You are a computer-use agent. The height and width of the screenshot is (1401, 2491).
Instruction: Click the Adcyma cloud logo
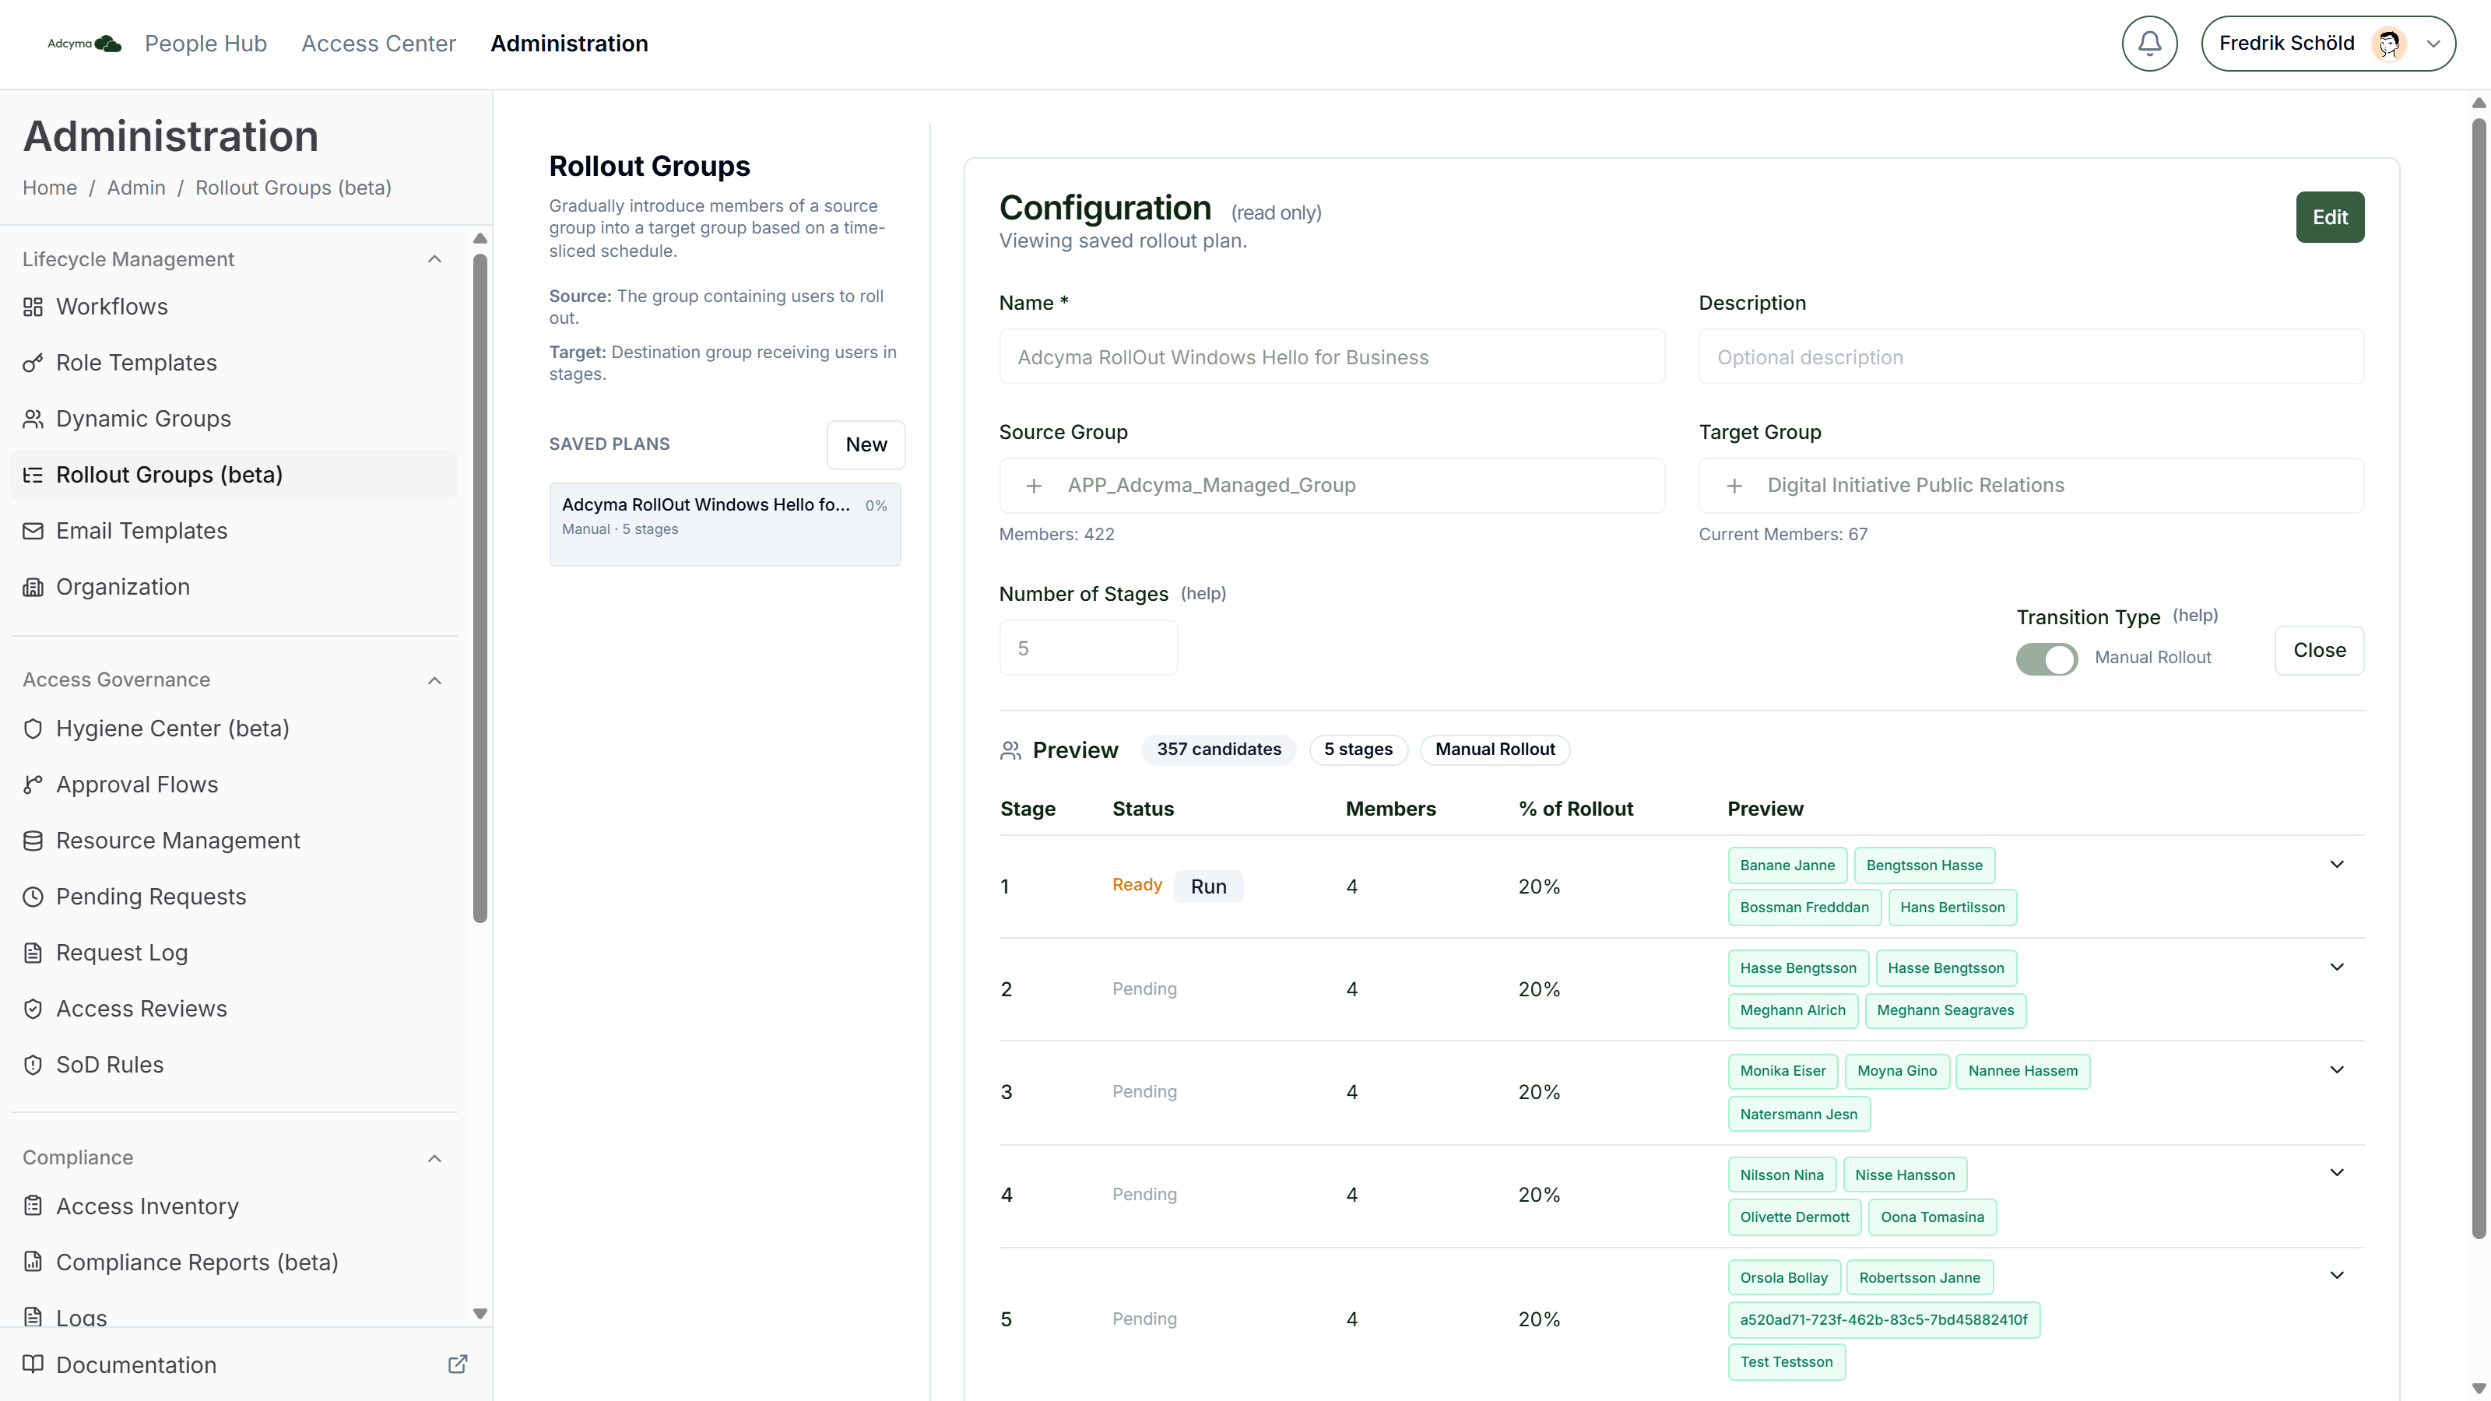(x=84, y=44)
